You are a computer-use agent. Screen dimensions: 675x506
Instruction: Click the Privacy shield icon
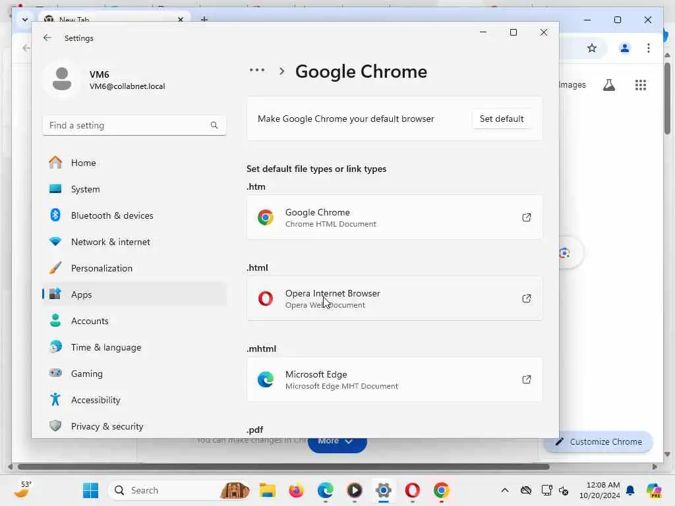[55, 426]
